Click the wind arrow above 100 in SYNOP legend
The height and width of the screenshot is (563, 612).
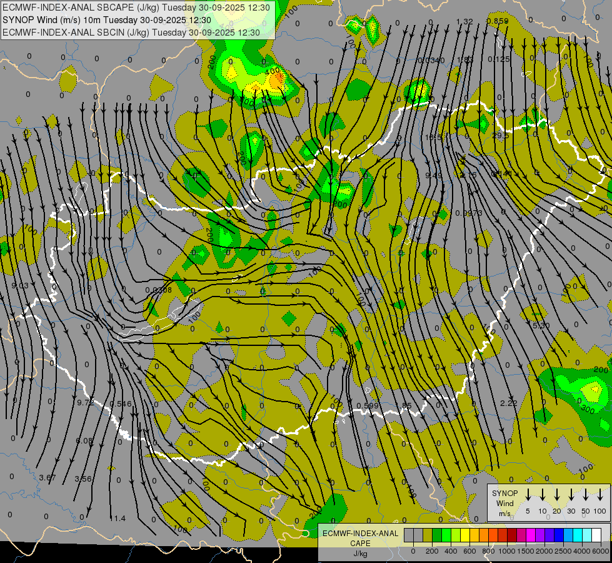click(x=600, y=494)
